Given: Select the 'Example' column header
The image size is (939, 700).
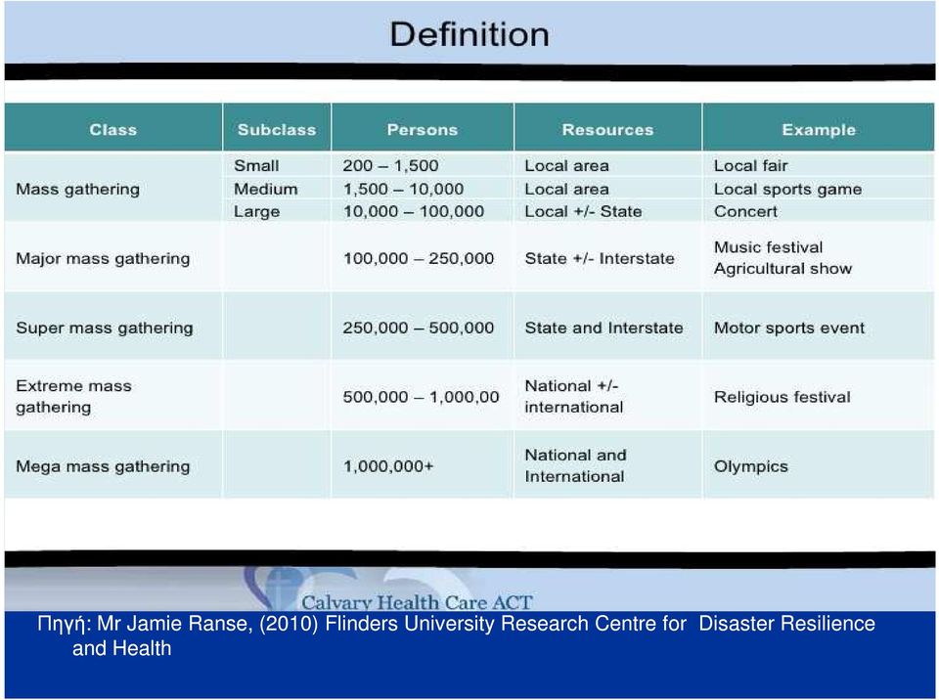Looking at the screenshot, I should 819,129.
